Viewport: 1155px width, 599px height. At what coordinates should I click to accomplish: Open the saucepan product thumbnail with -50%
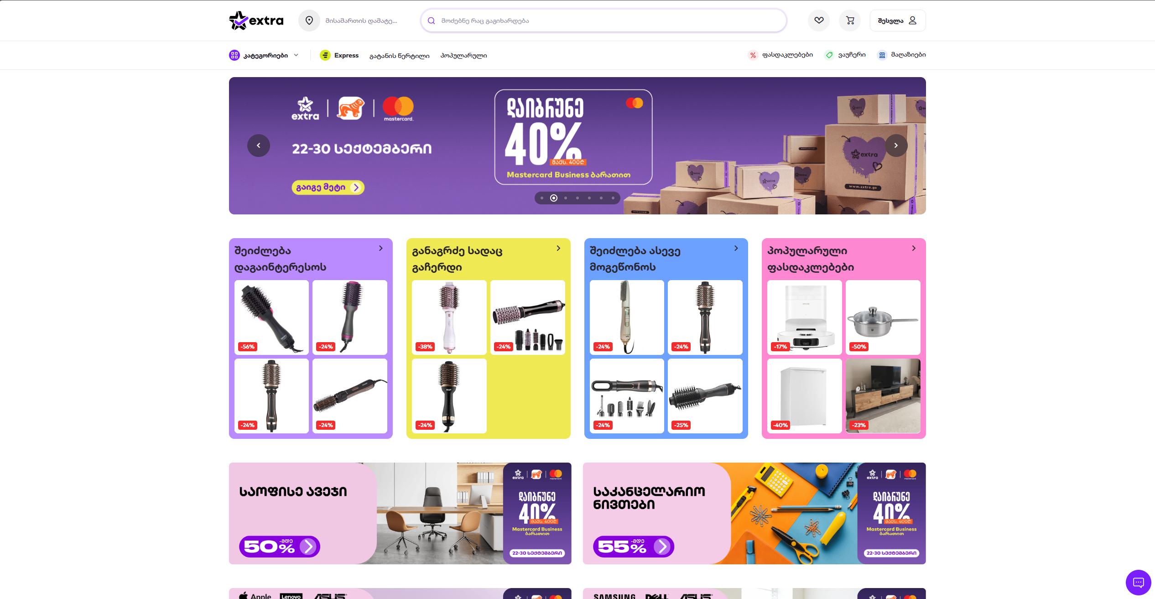883,318
